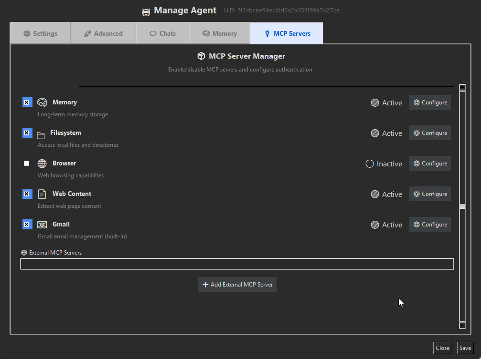This screenshot has height=359, width=481.
Task: Open the Chats tab
Action: pyautogui.click(x=162, y=33)
